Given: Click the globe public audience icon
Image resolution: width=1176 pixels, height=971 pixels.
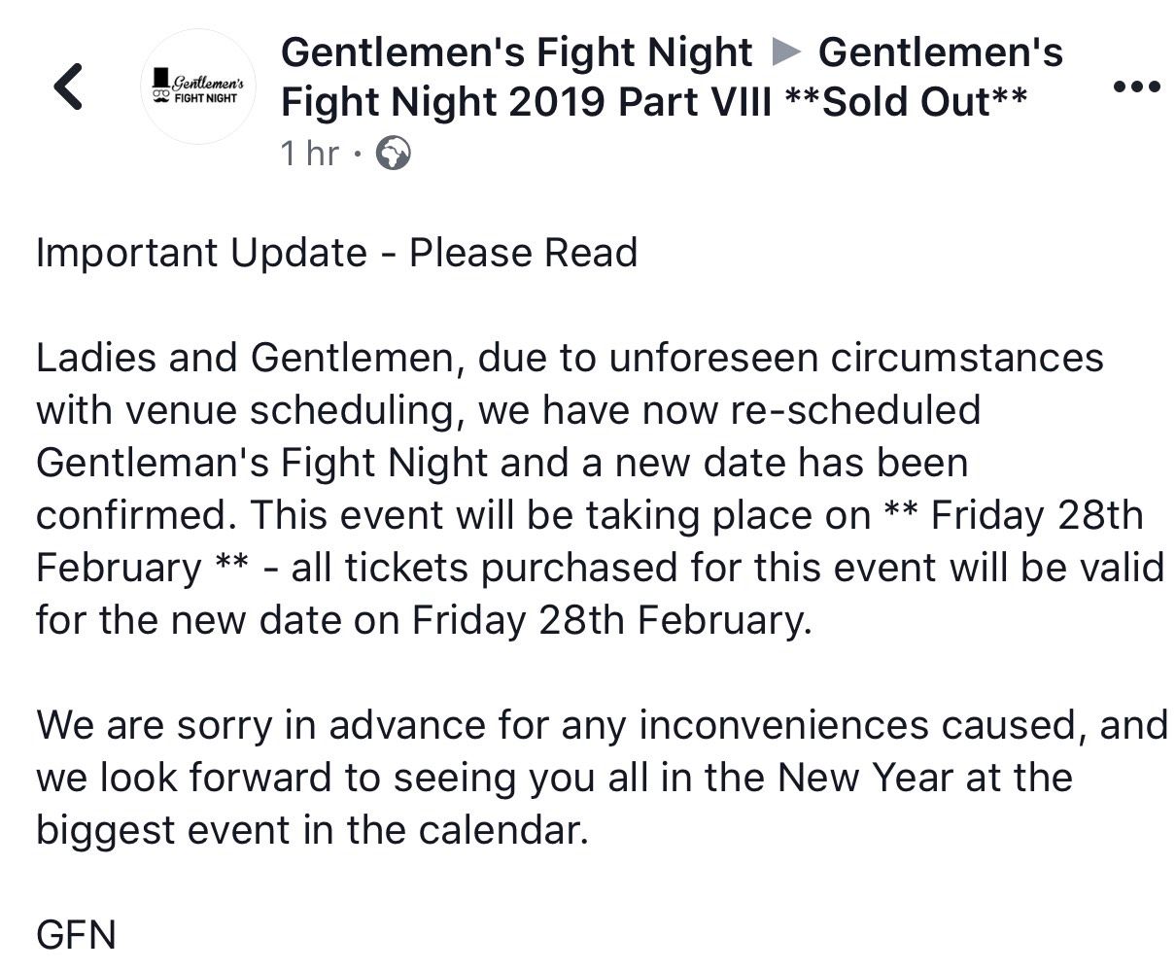Looking at the screenshot, I should pos(393,154).
